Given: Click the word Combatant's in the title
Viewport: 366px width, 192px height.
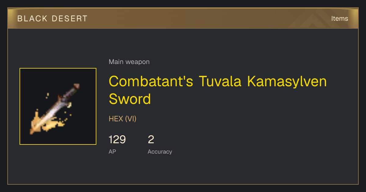Looking at the screenshot, I should coord(151,81).
